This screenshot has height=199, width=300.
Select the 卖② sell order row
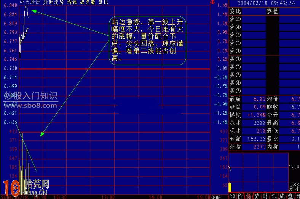click(264, 43)
